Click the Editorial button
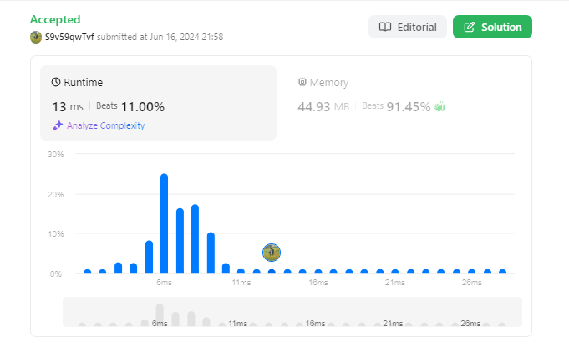The height and width of the screenshot is (348, 569). tap(408, 27)
